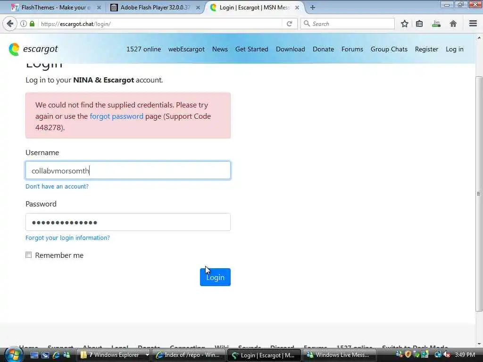This screenshot has width=483, height=362.
Task: Click the taskbar clock 3:49 PM
Action: tap(465, 355)
